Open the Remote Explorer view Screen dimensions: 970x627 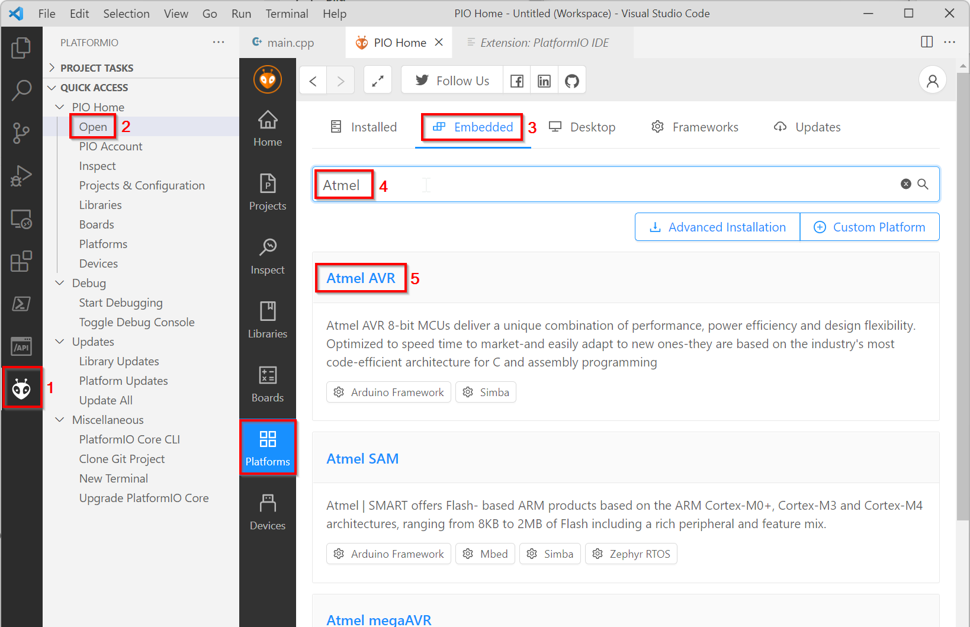[x=21, y=218]
